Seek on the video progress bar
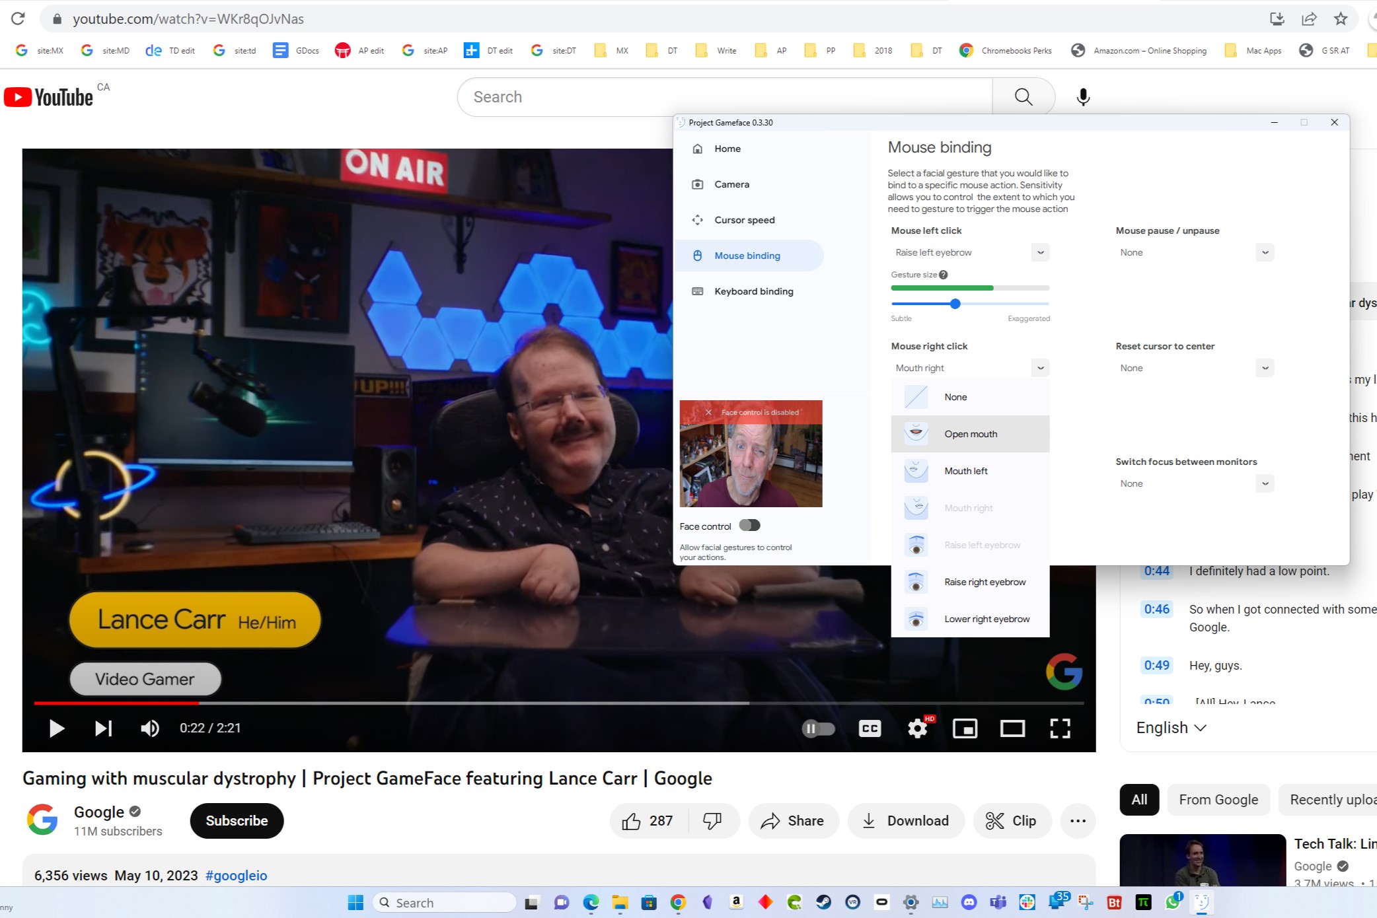Viewport: 1377px width, 918px height. [559, 703]
